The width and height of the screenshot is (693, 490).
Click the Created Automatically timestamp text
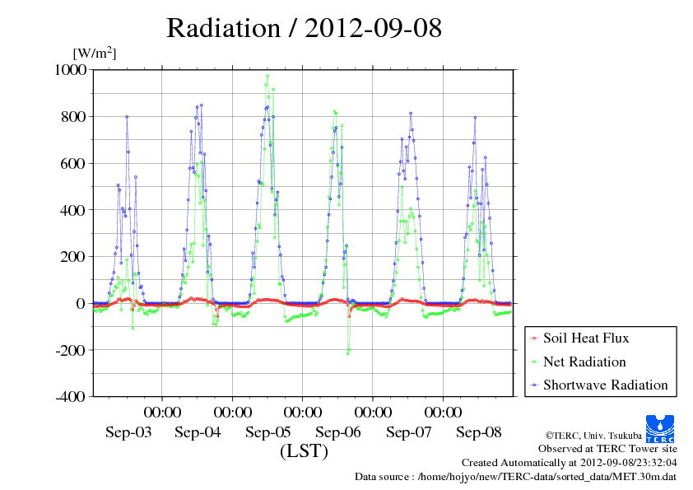[570, 463]
